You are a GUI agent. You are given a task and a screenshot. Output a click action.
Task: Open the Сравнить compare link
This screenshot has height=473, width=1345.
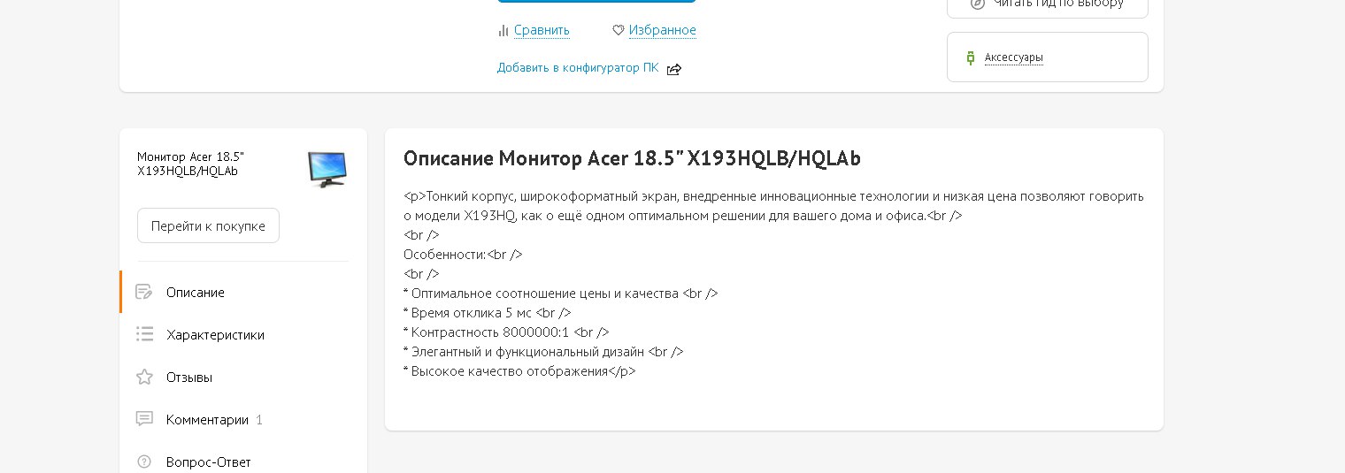[542, 30]
